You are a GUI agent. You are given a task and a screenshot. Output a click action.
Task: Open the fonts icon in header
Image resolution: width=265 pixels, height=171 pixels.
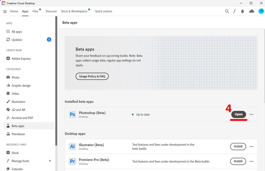[x=234, y=11]
